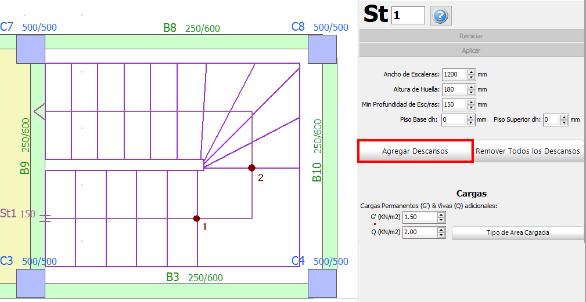The height and width of the screenshot is (302, 586).
Task: Click the blue help question mark icon
Action: (x=441, y=16)
